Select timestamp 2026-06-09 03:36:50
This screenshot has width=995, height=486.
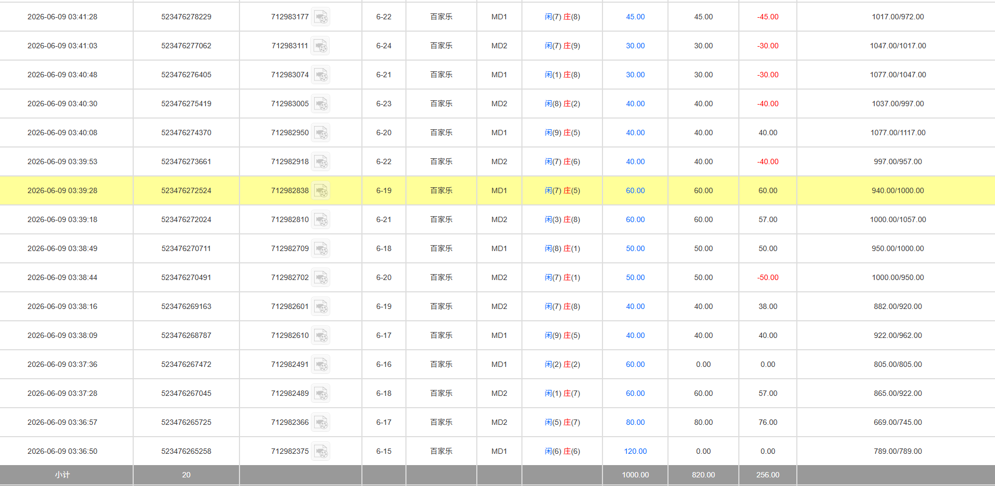click(62, 451)
